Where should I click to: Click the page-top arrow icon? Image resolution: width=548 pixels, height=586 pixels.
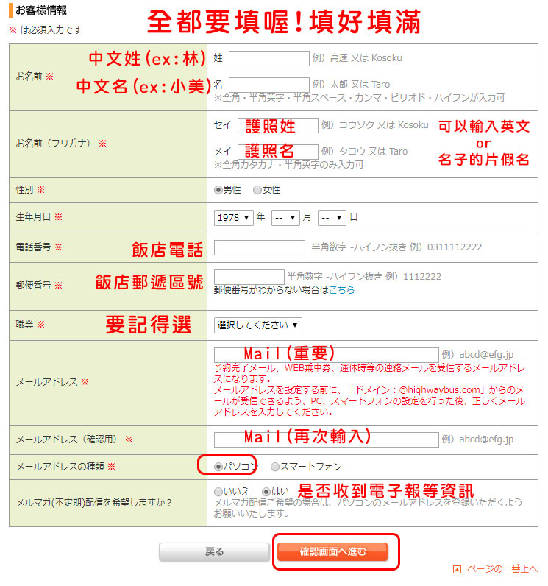pos(457,569)
